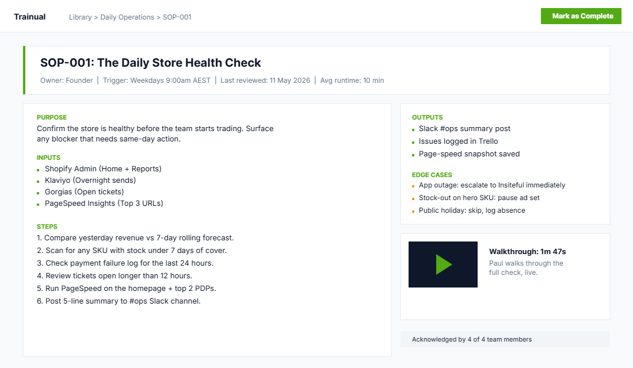Click Walkthrough: 1m 47s title
The height and width of the screenshot is (368, 633).
527,252
